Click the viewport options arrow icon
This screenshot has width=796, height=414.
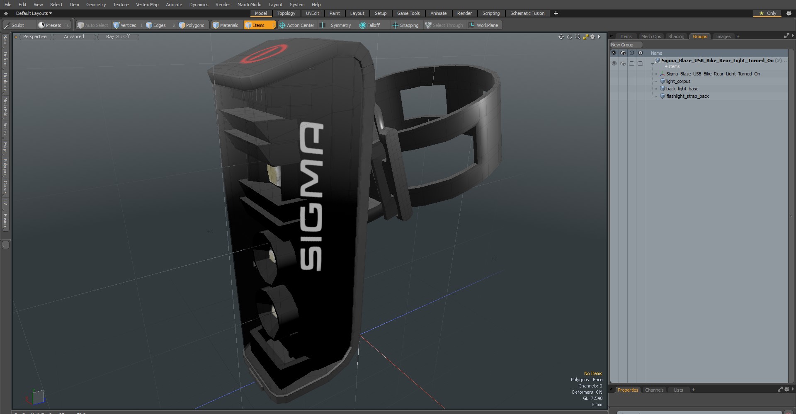pyautogui.click(x=599, y=37)
